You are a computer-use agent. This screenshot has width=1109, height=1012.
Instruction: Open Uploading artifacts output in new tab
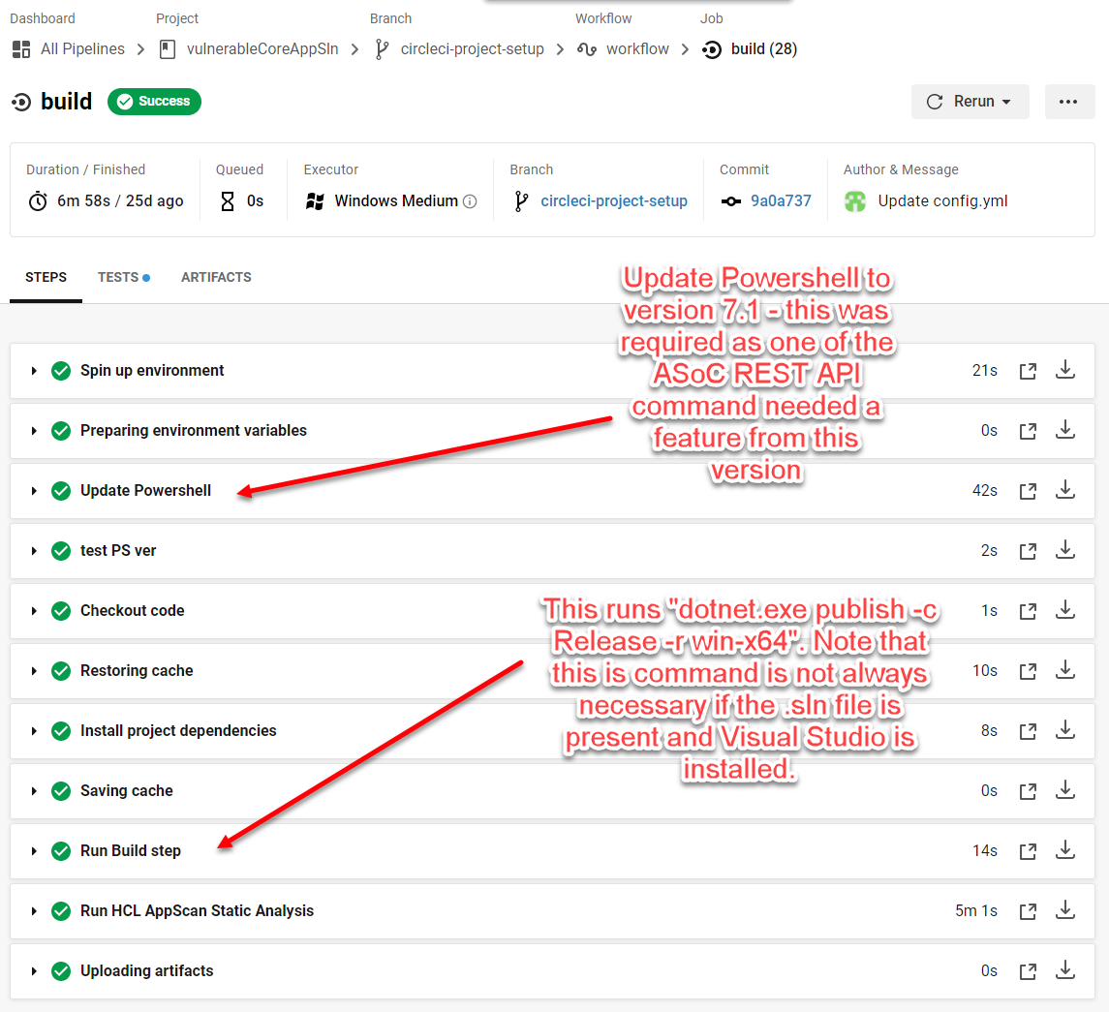[1028, 971]
